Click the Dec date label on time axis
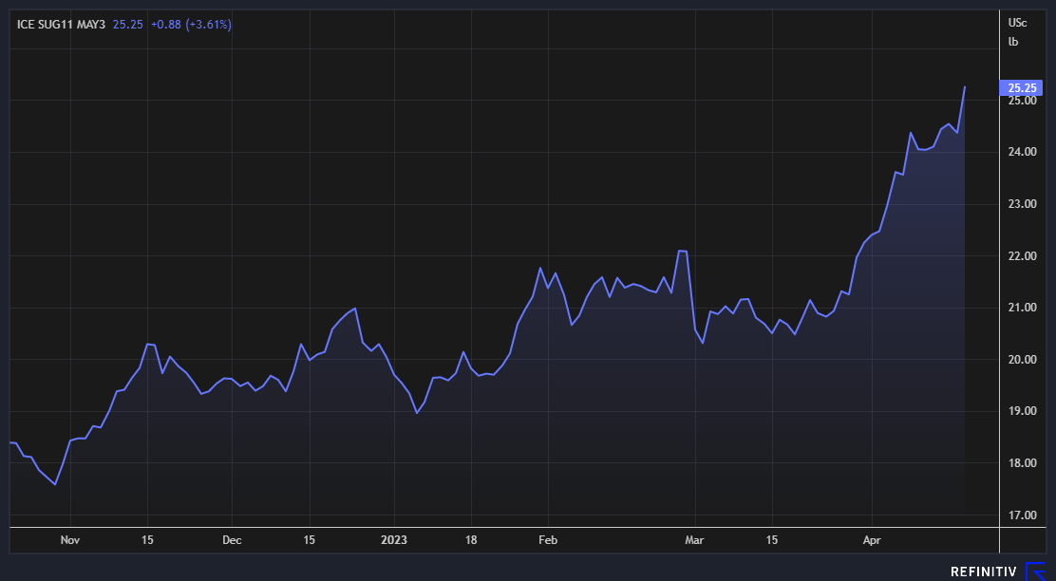 coord(232,540)
